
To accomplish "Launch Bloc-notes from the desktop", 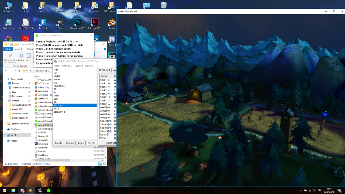I will coord(9,24).
